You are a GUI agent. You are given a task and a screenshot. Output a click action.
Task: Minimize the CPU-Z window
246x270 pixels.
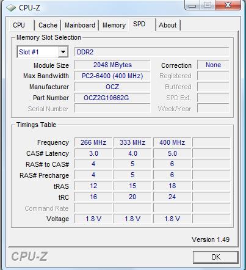click(x=192, y=5)
